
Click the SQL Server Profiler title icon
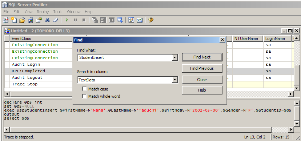tap(5, 5)
